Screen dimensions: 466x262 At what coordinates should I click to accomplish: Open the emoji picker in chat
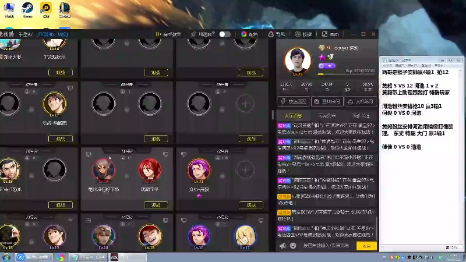pyautogui.click(x=293, y=245)
